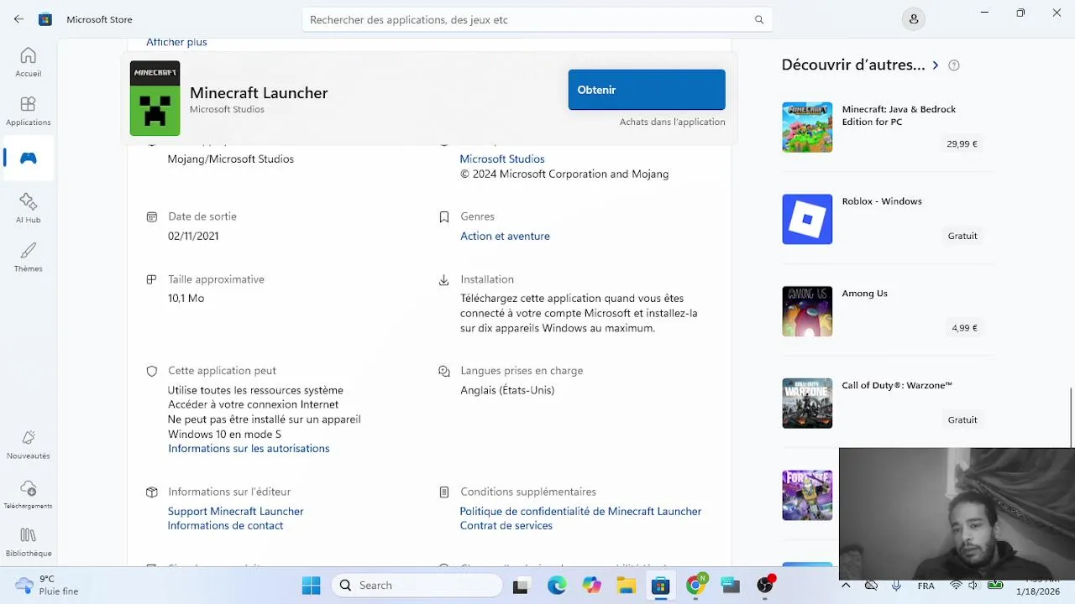
Task: Open OBS Studio from taskbar
Action: [765, 586]
